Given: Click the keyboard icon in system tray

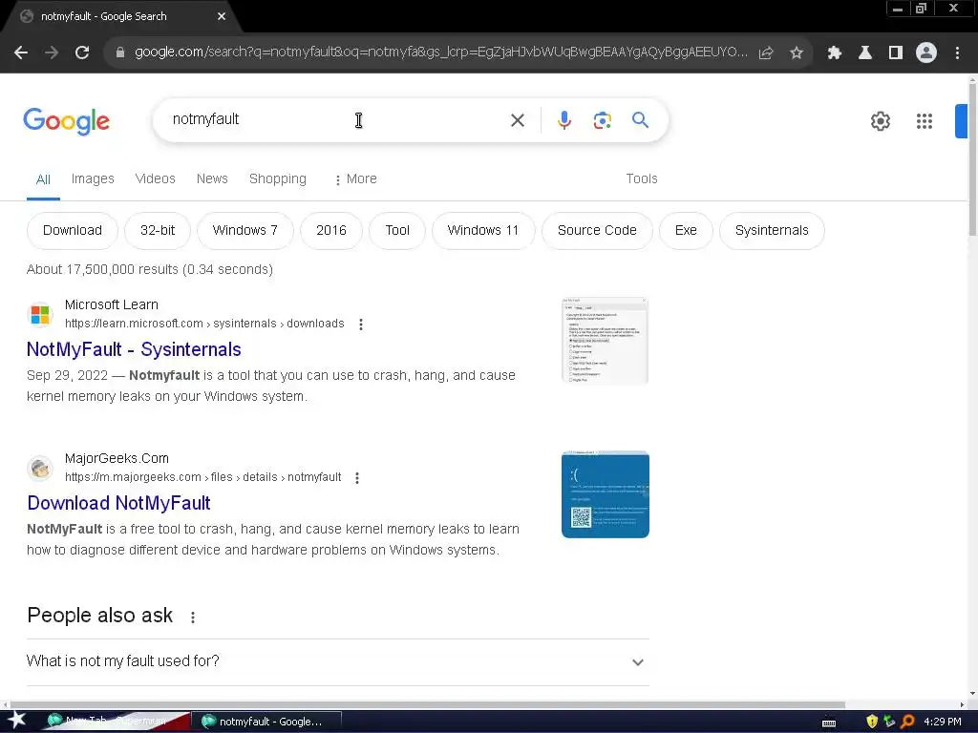Looking at the screenshot, I should (x=829, y=723).
